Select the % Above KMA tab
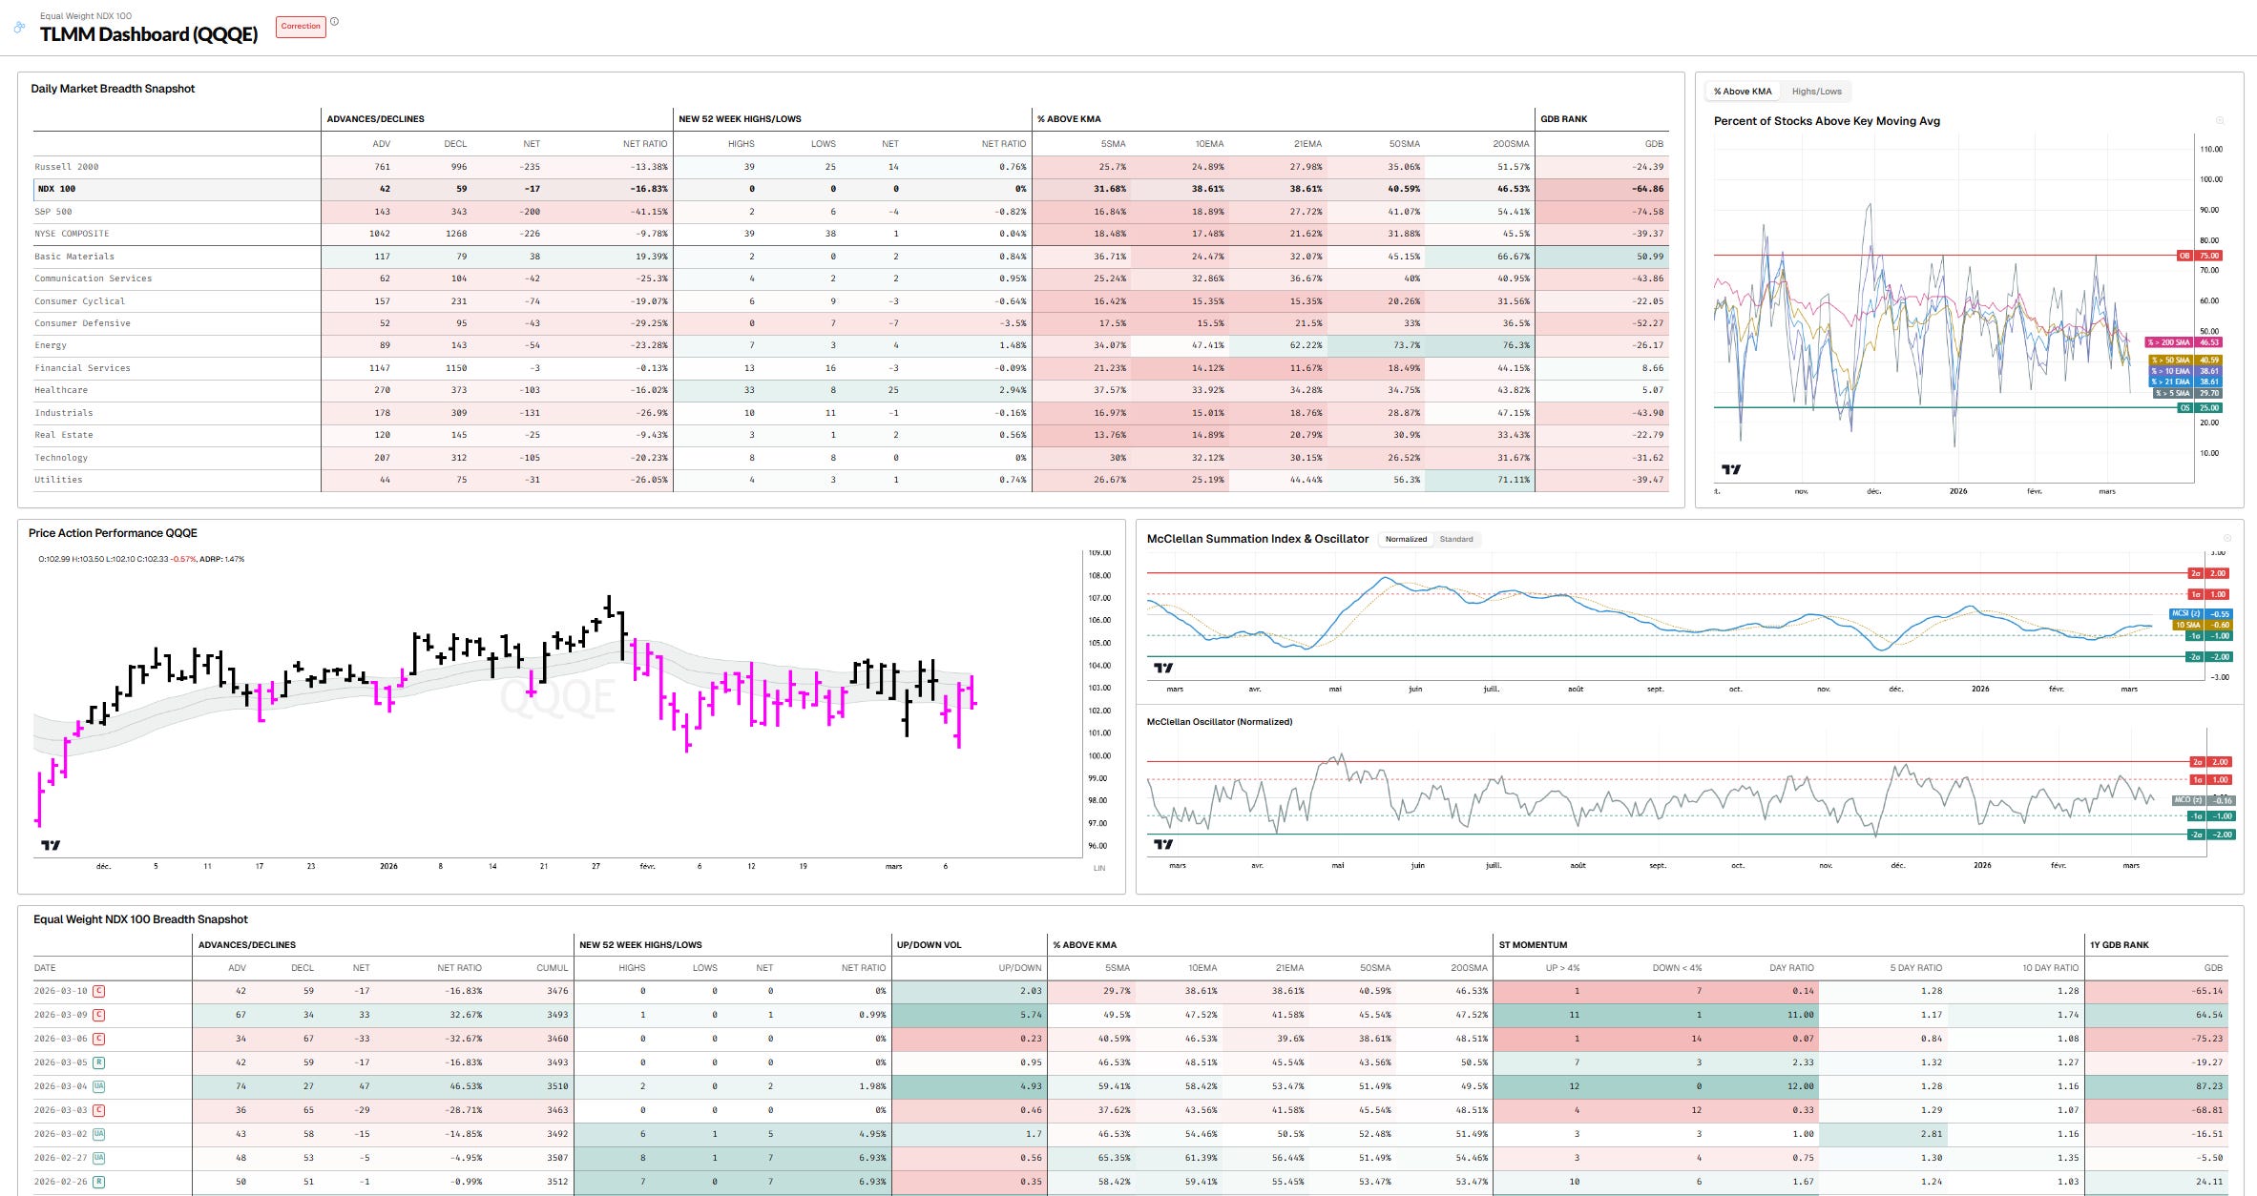Screen dimensions: 2257x1196 coord(1742,92)
